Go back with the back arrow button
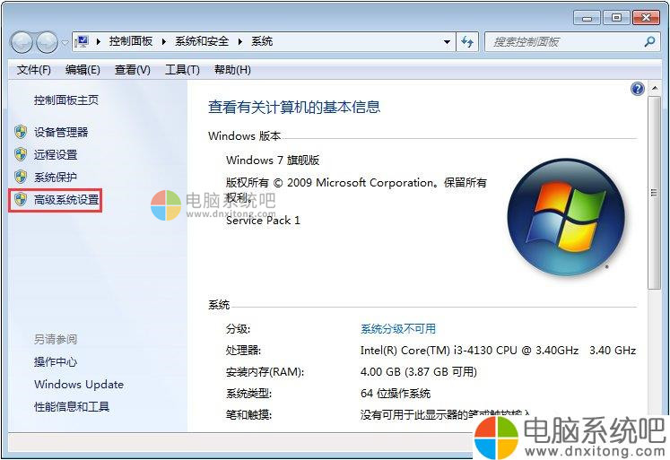Screen dimensions: 670x460 22,42
